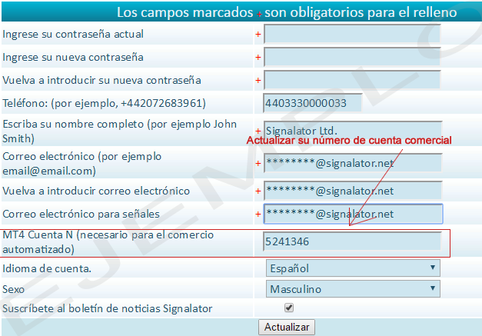The height and width of the screenshot is (336, 482).
Task: Open the Sexo Masculino dropdown
Action: pos(353,288)
